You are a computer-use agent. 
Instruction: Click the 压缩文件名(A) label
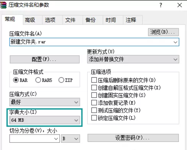click(26, 34)
